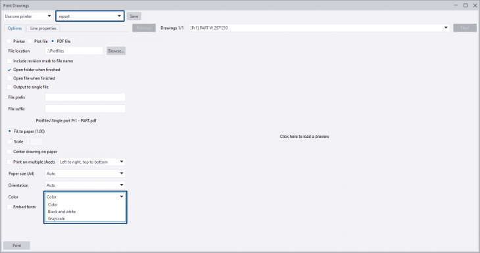Tick Open file when finished checkbox
The image size is (480, 253).
9,78
